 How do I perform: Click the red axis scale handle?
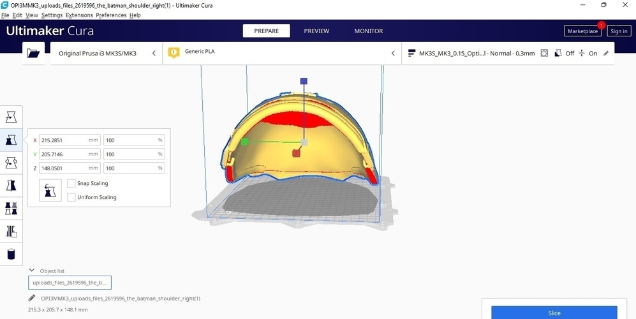click(x=297, y=153)
